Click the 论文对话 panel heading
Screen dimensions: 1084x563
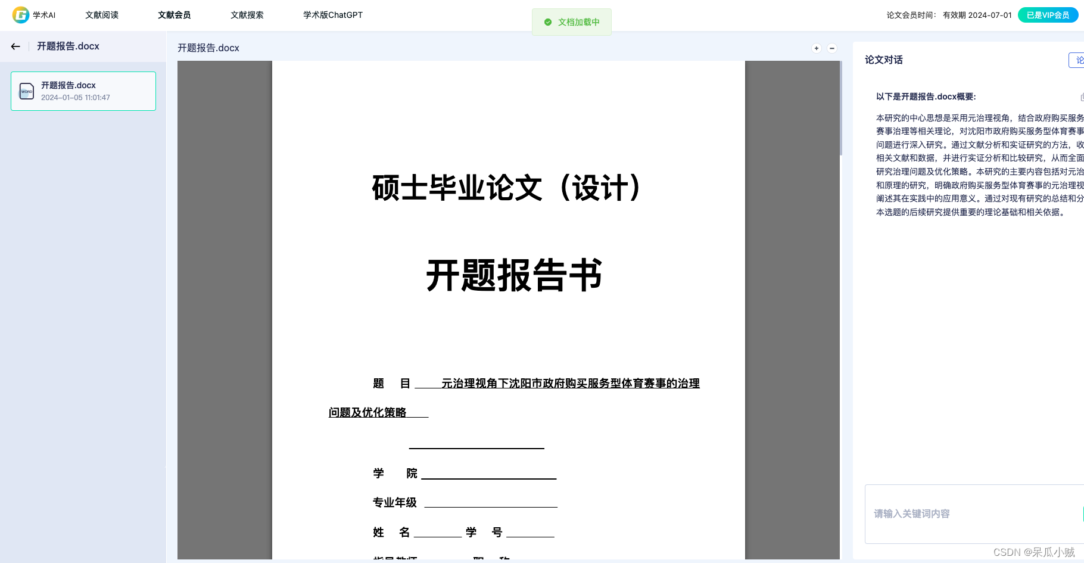click(884, 60)
